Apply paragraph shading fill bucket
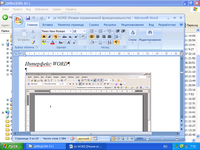Image resolution: width=200 pixels, height=150 pixels. 92,42
